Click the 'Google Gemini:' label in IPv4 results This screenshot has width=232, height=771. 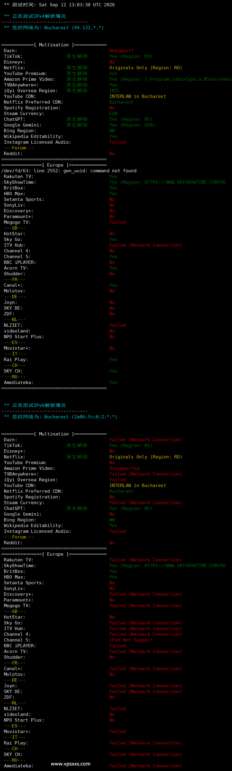pyautogui.click(x=23, y=125)
